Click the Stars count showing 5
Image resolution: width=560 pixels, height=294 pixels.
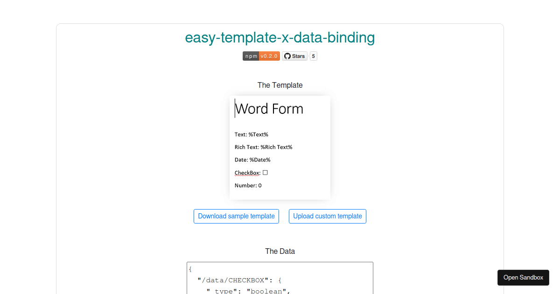click(313, 56)
